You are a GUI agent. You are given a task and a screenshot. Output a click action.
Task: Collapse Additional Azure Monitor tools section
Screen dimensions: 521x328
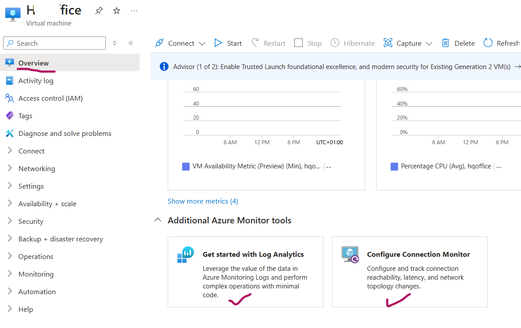(158, 219)
